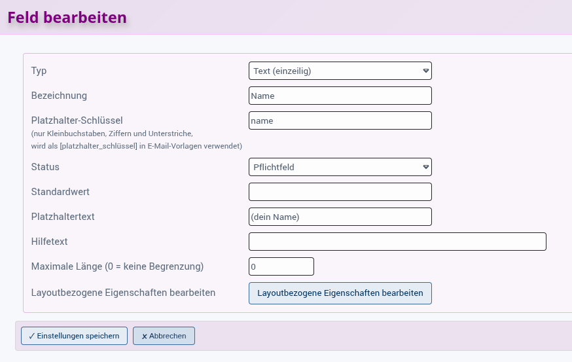
Task: Click the Standardwert label
Action: pyautogui.click(x=60, y=192)
